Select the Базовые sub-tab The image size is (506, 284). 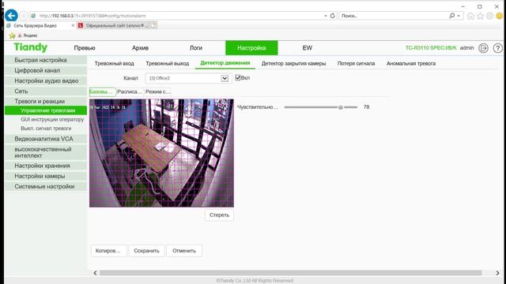pyautogui.click(x=102, y=92)
